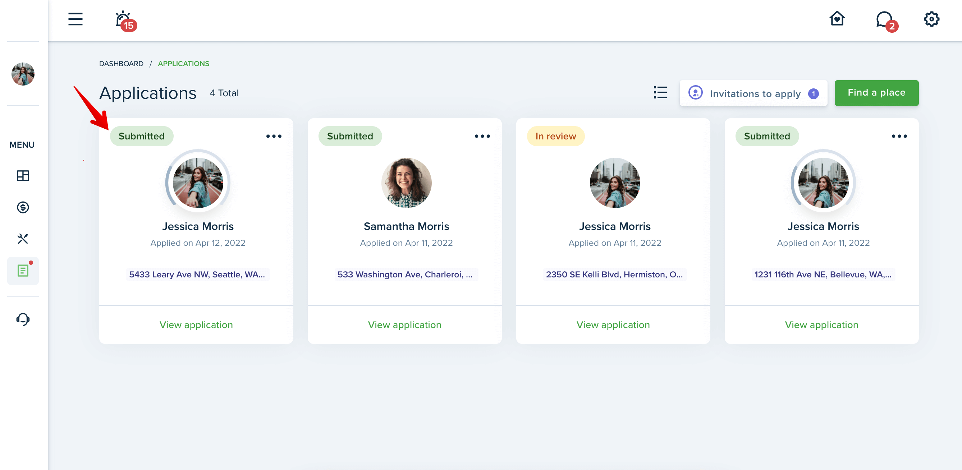Click Samantha Morris name
Screen dimensions: 962x470
tap(406, 226)
